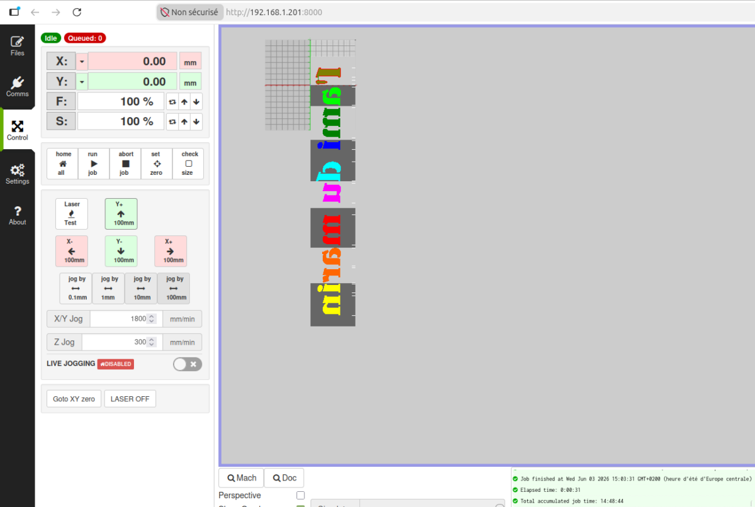Click the Goto XY zero button
Screen dimensions: 755x507
click(x=74, y=399)
